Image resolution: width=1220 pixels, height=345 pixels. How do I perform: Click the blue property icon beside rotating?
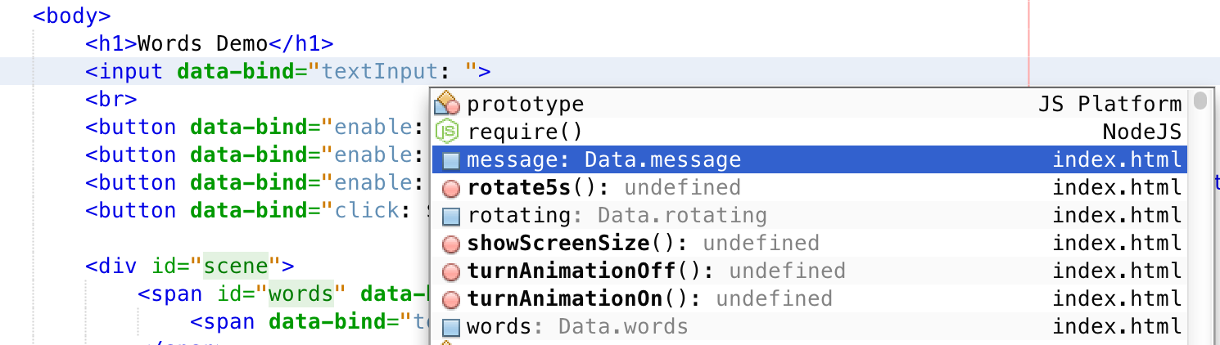[x=450, y=216]
